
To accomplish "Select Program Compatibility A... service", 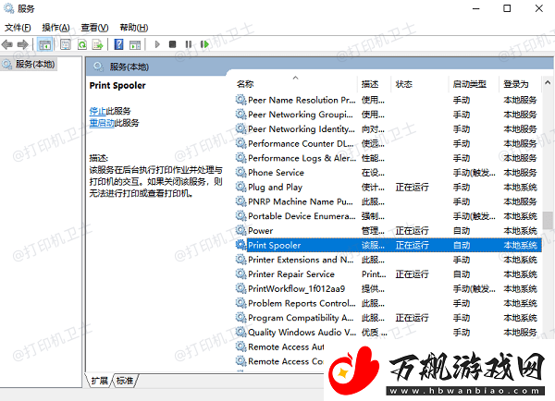I will pos(388,318).
